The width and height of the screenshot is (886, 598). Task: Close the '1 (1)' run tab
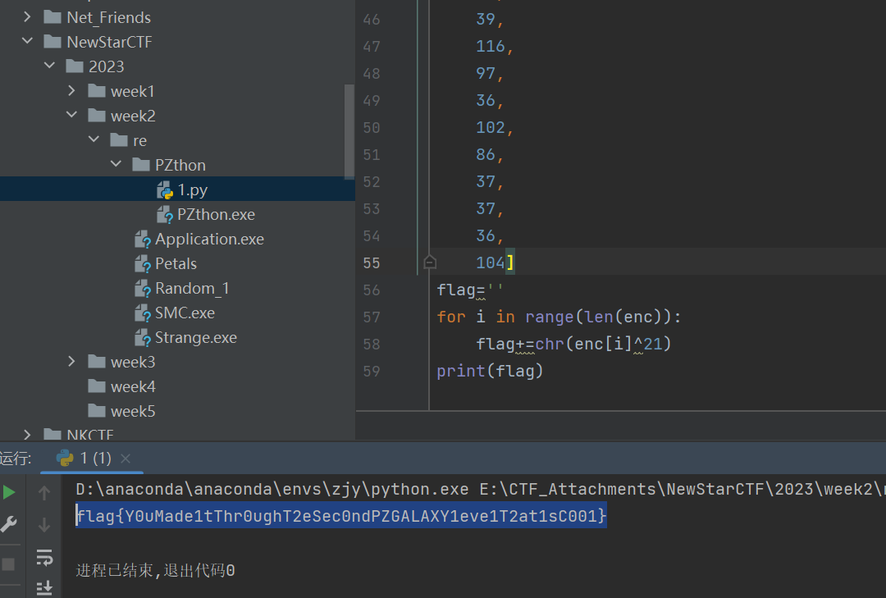pyautogui.click(x=126, y=458)
